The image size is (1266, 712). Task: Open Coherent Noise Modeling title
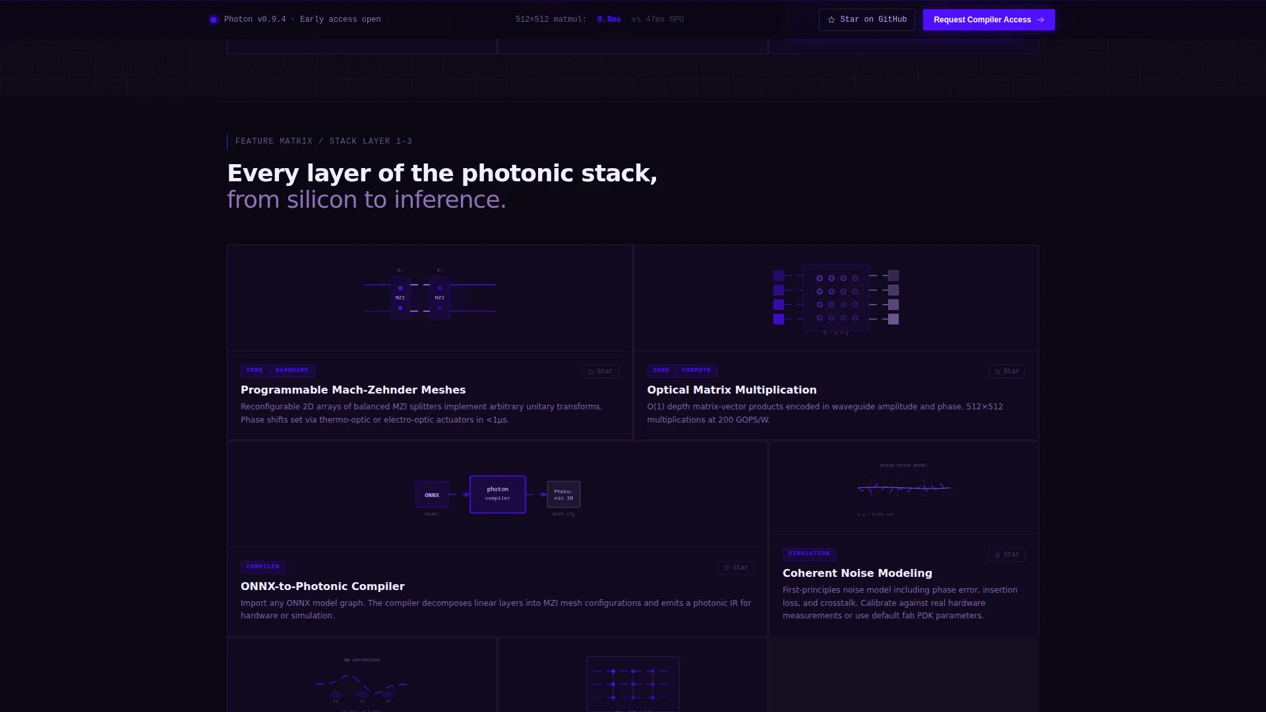click(x=857, y=573)
